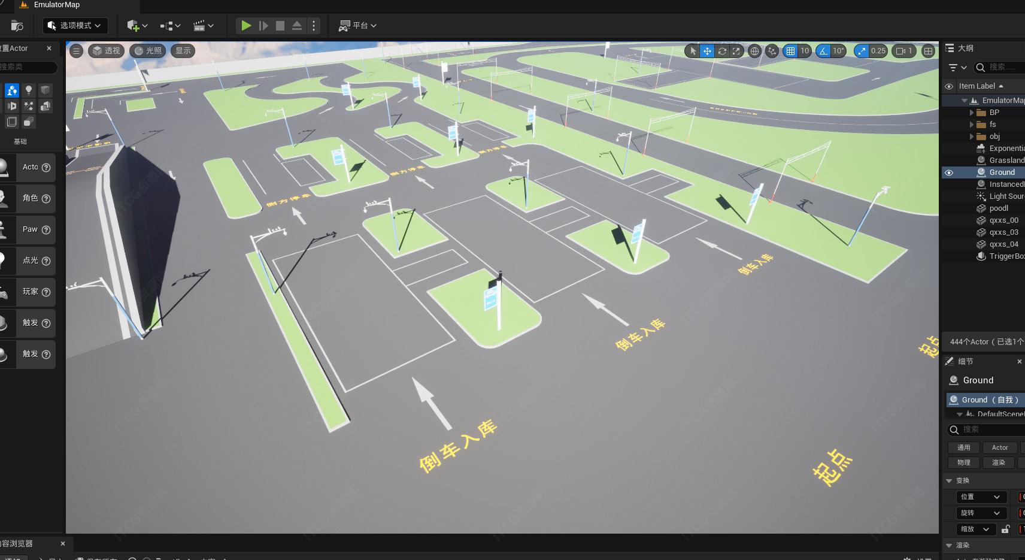1025x560 pixels.
Task: Click the 物理 filter button
Action: point(963,463)
